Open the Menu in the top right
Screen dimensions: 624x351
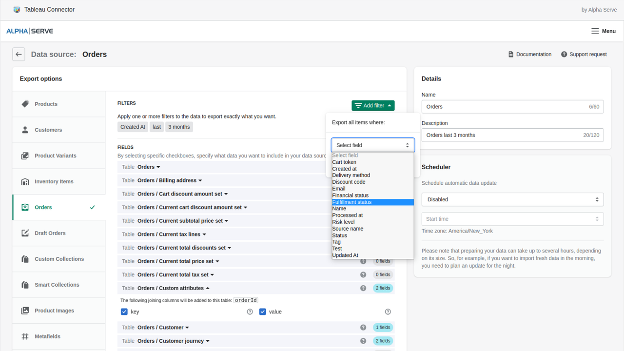[x=603, y=31]
